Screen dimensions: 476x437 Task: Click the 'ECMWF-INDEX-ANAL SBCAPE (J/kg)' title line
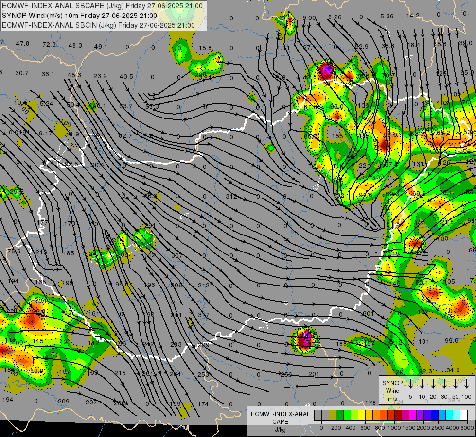pos(102,6)
